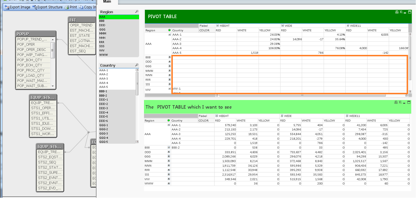Expand SSS row in top pivot table

[x=170, y=84]
